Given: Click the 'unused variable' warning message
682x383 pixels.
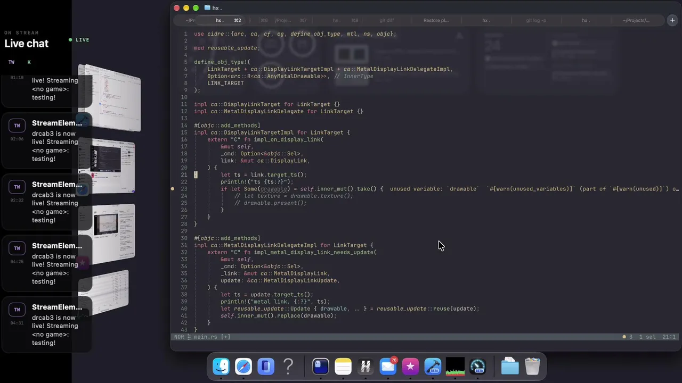Looking at the screenshot, I should point(534,189).
